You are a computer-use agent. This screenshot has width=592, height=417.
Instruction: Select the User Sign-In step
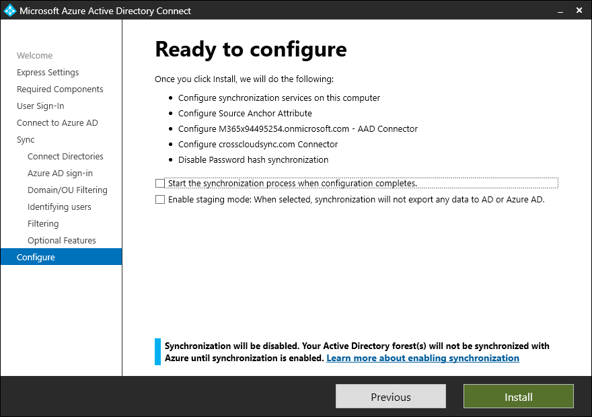[42, 106]
